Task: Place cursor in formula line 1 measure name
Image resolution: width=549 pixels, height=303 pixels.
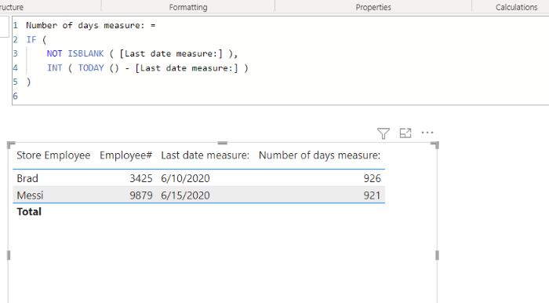Action: pyautogui.click(x=85, y=25)
